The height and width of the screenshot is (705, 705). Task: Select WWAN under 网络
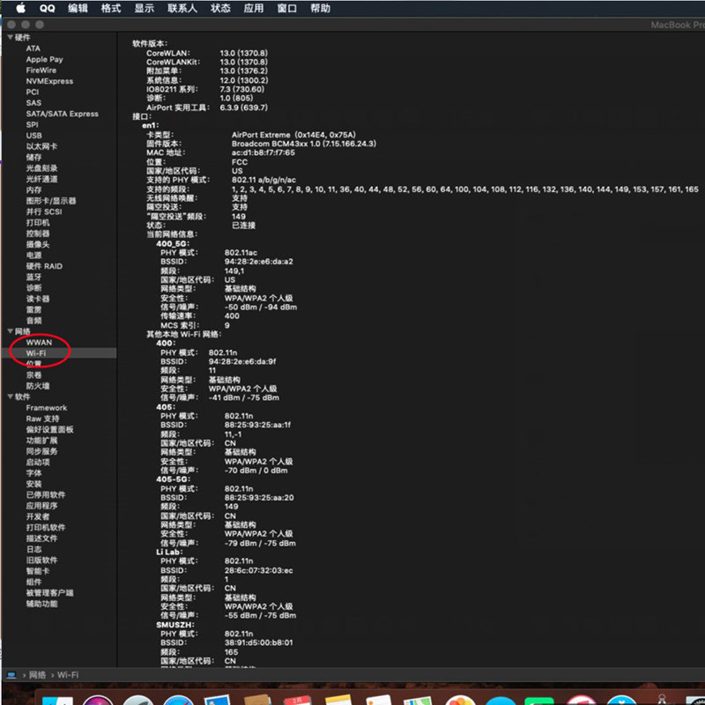39,342
